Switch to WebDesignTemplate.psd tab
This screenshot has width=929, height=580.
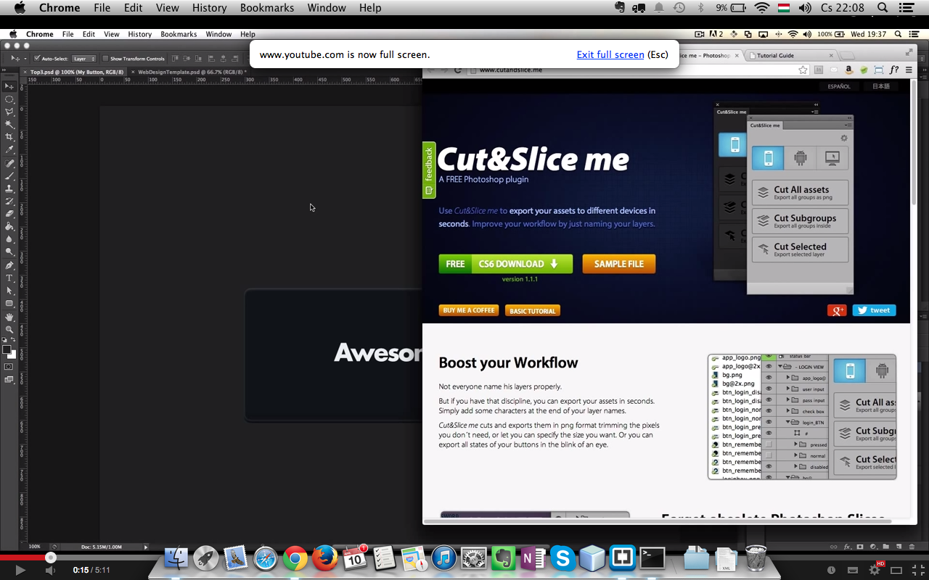coord(189,72)
